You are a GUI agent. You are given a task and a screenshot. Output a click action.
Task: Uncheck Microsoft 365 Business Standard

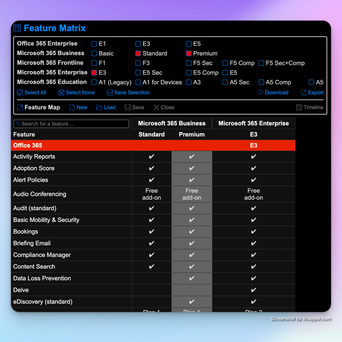click(138, 53)
